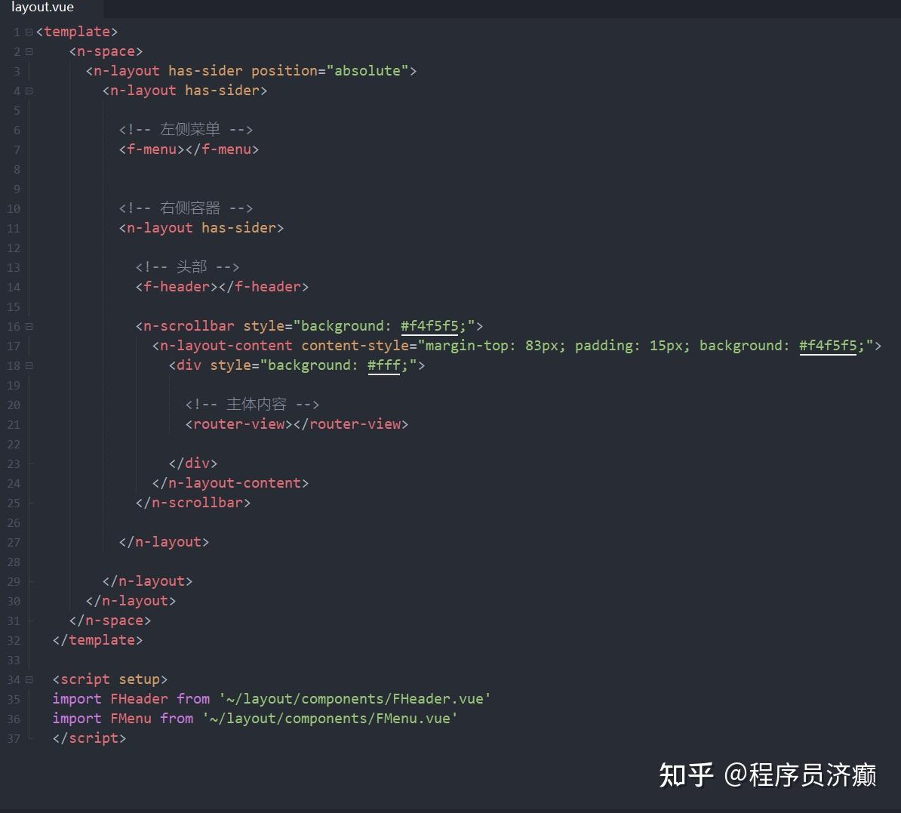Click the absolute position attribute value
This screenshot has height=813, width=901.
tap(367, 70)
